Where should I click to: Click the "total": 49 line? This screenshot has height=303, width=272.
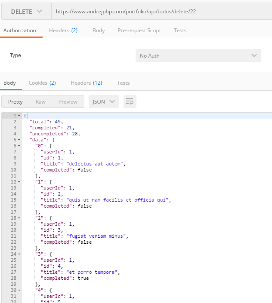pyautogui.click(x=46, y=122)
